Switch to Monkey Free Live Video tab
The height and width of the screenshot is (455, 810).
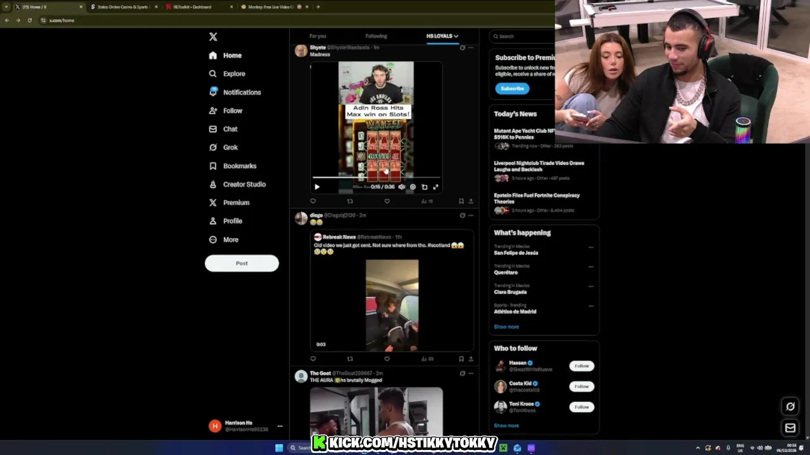click(273, 6)
